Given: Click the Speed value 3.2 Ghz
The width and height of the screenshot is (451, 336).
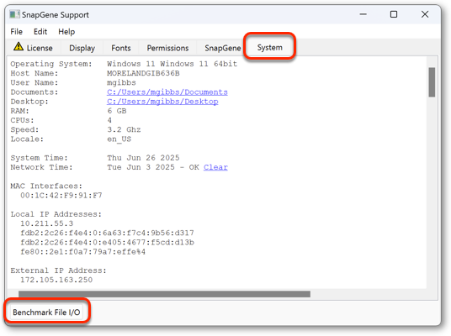Looking at the screenshot, I should tap(124, 129).
